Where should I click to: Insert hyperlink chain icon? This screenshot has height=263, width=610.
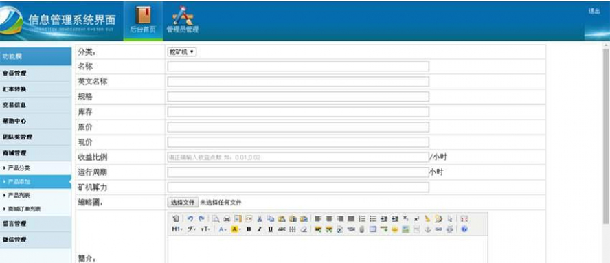coord(438,229)
